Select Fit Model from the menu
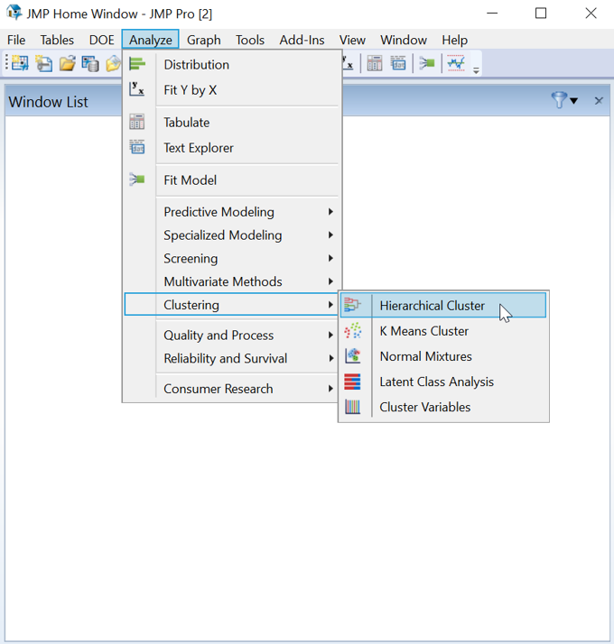Screen dimensions: 614x644 (x=233, y=179)
